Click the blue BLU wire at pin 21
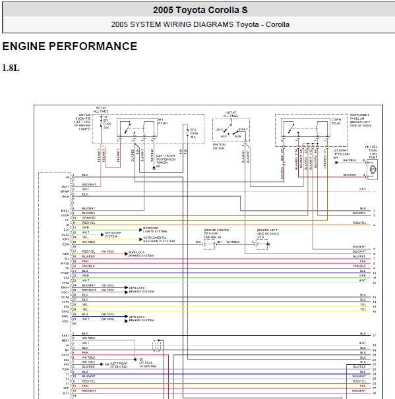The image size is (395, 399). click(222, 273)
